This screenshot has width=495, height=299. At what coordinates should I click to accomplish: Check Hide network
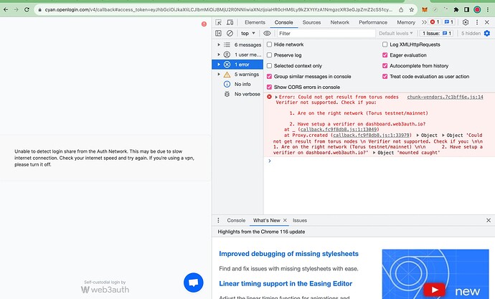coord(269,44)
